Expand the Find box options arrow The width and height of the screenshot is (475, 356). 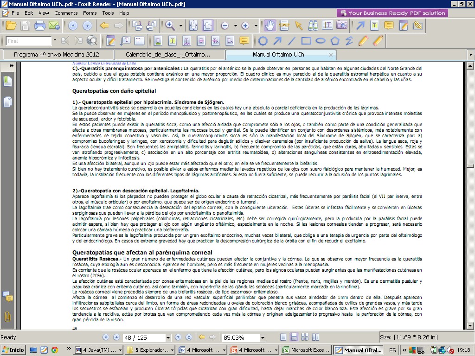point(55,41)
